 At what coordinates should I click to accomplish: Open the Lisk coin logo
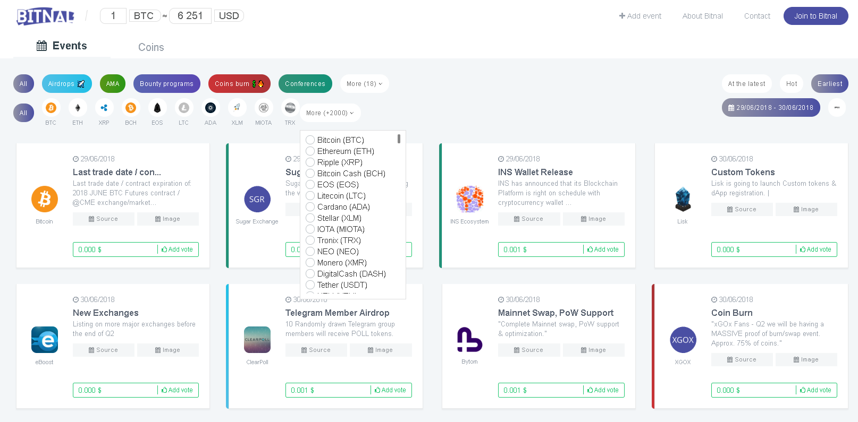pos(683,199)
